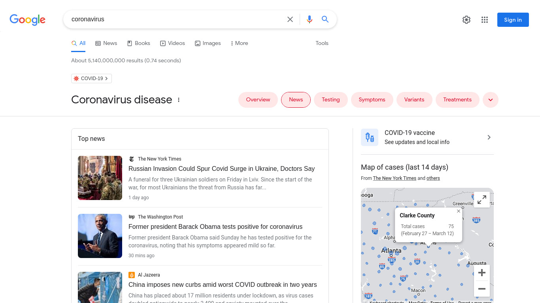Open the More search options menu
This screenshot has height=303, width=540.
tap(239, 43)
